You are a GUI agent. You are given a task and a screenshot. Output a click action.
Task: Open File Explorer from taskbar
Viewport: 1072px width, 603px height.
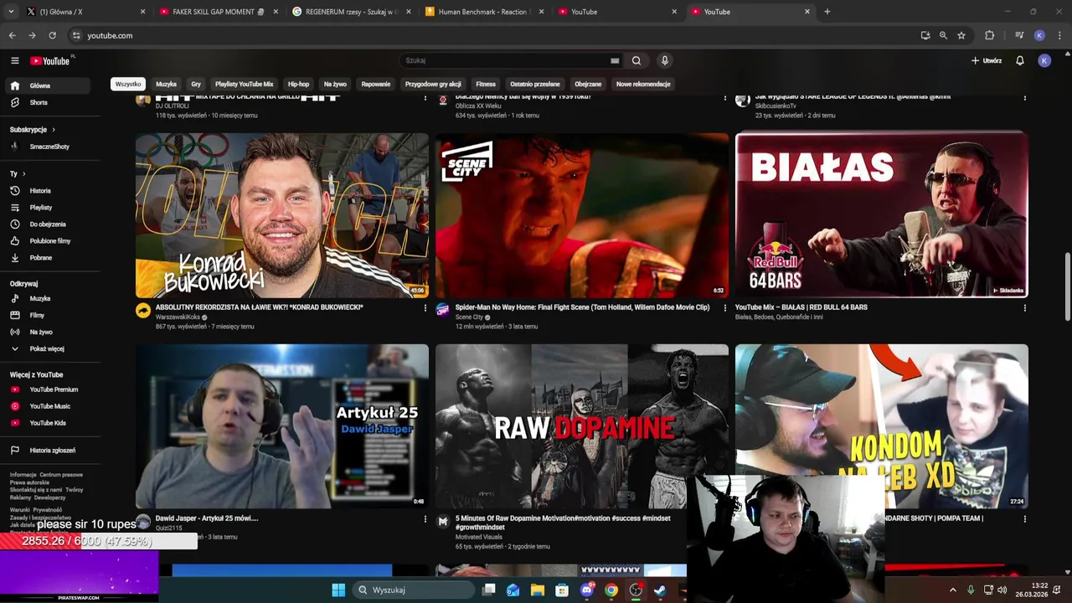[538, 590]
